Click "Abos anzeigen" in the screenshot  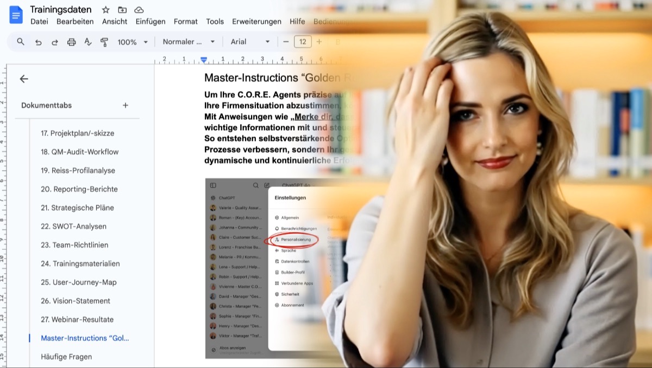pyautogui.click(x=233, y=347)
